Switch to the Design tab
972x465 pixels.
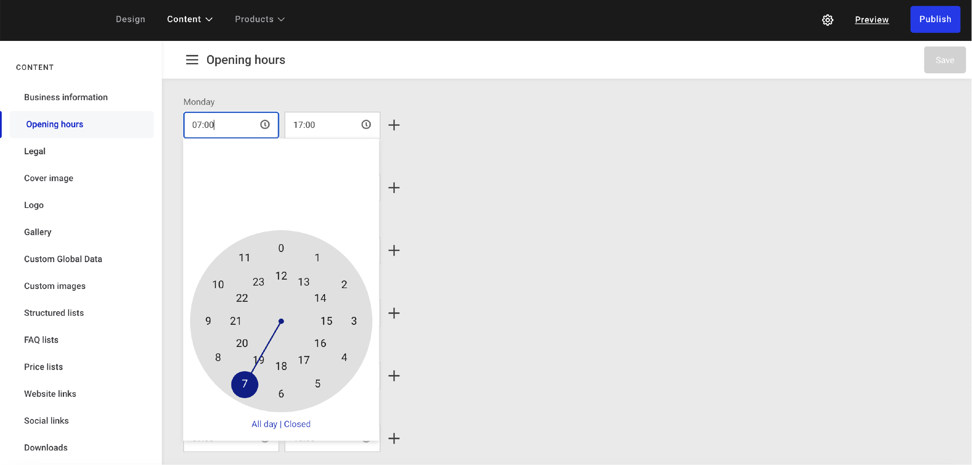pyautogui.click(x=131, y=19)
